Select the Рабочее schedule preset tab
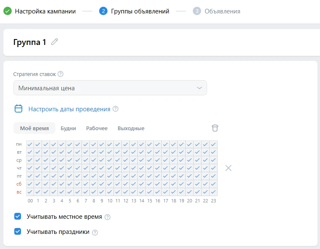Screen dimensions: 320x249 (97, 128)
